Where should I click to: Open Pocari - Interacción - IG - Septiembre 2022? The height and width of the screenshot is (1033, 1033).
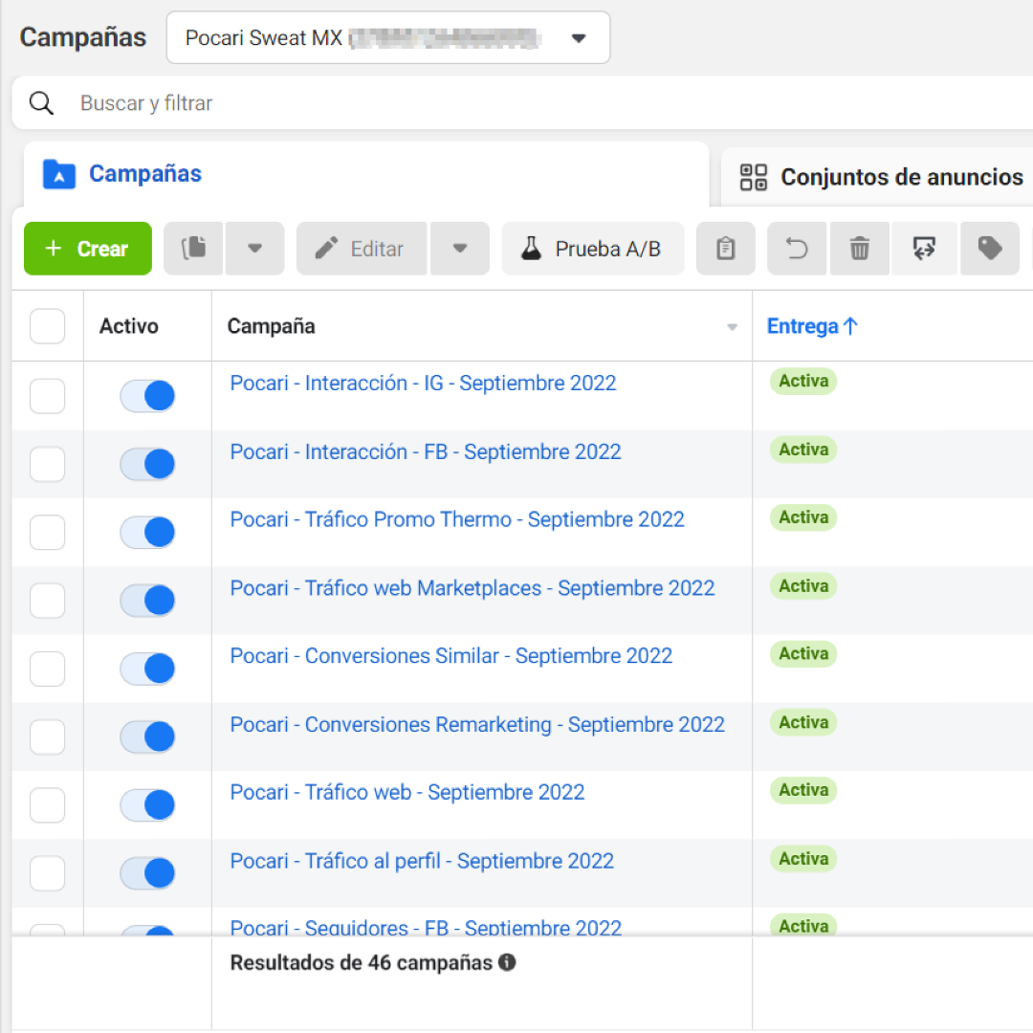423,383
